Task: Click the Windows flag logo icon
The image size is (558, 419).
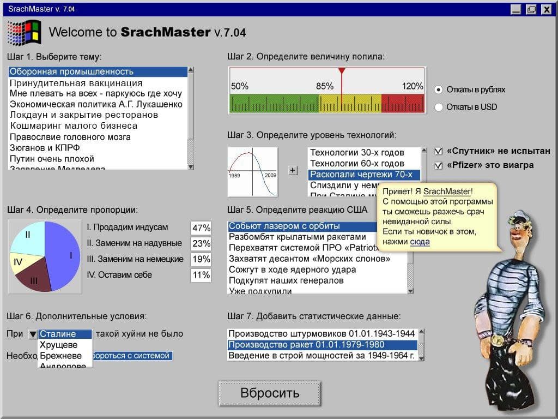Action: coord(24,33)
